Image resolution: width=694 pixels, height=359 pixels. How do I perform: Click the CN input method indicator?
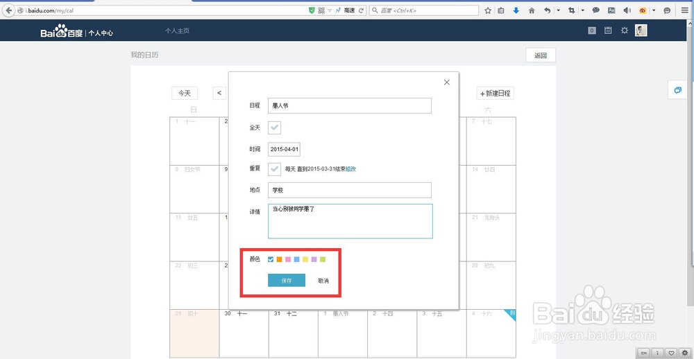coord(644,353)
